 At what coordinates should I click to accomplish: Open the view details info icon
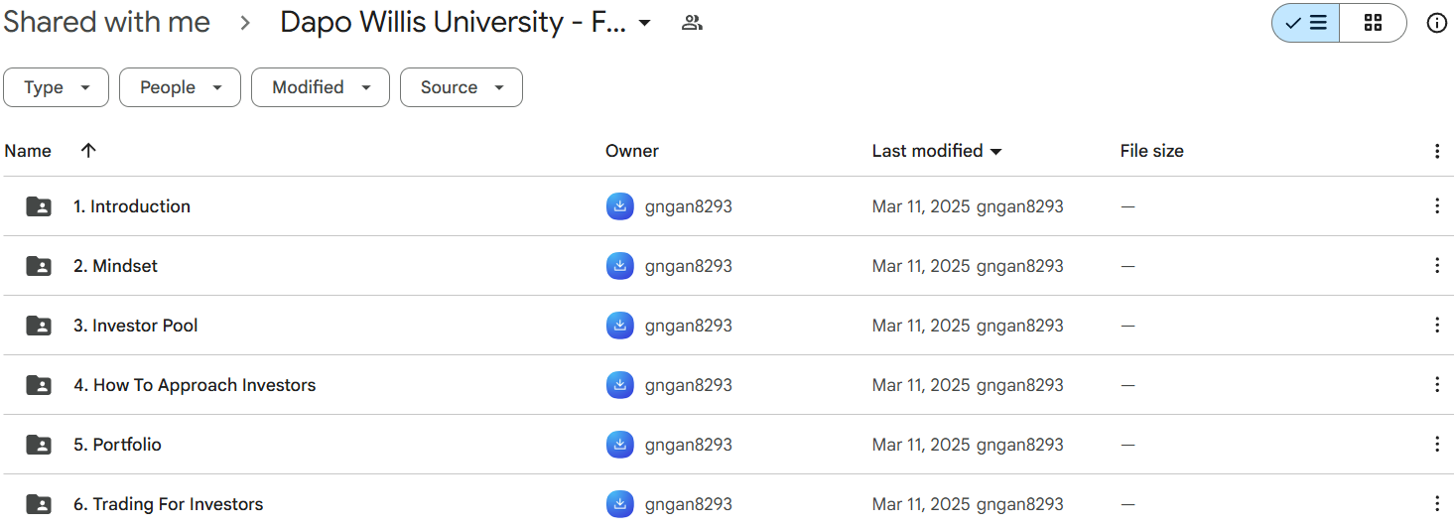pyautogui.click(x=1436, y=23)
